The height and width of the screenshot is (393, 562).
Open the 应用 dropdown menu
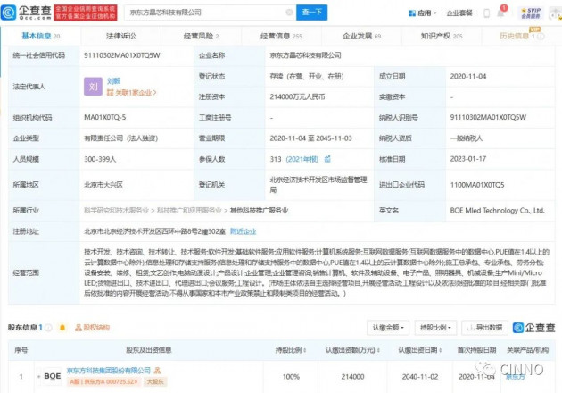coord(423,13)
